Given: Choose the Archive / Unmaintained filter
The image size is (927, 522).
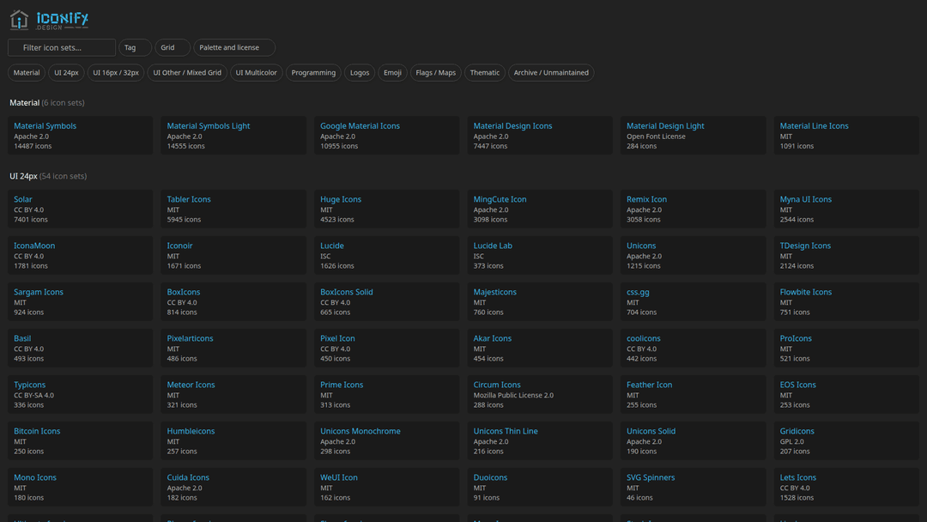Looking at the screenshot, I should coord(551,73).
